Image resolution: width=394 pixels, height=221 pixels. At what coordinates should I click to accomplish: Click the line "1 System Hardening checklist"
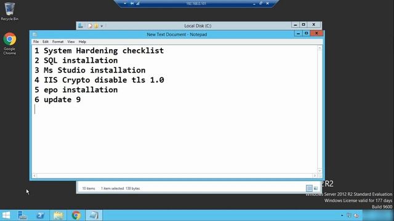pos(99,50)
